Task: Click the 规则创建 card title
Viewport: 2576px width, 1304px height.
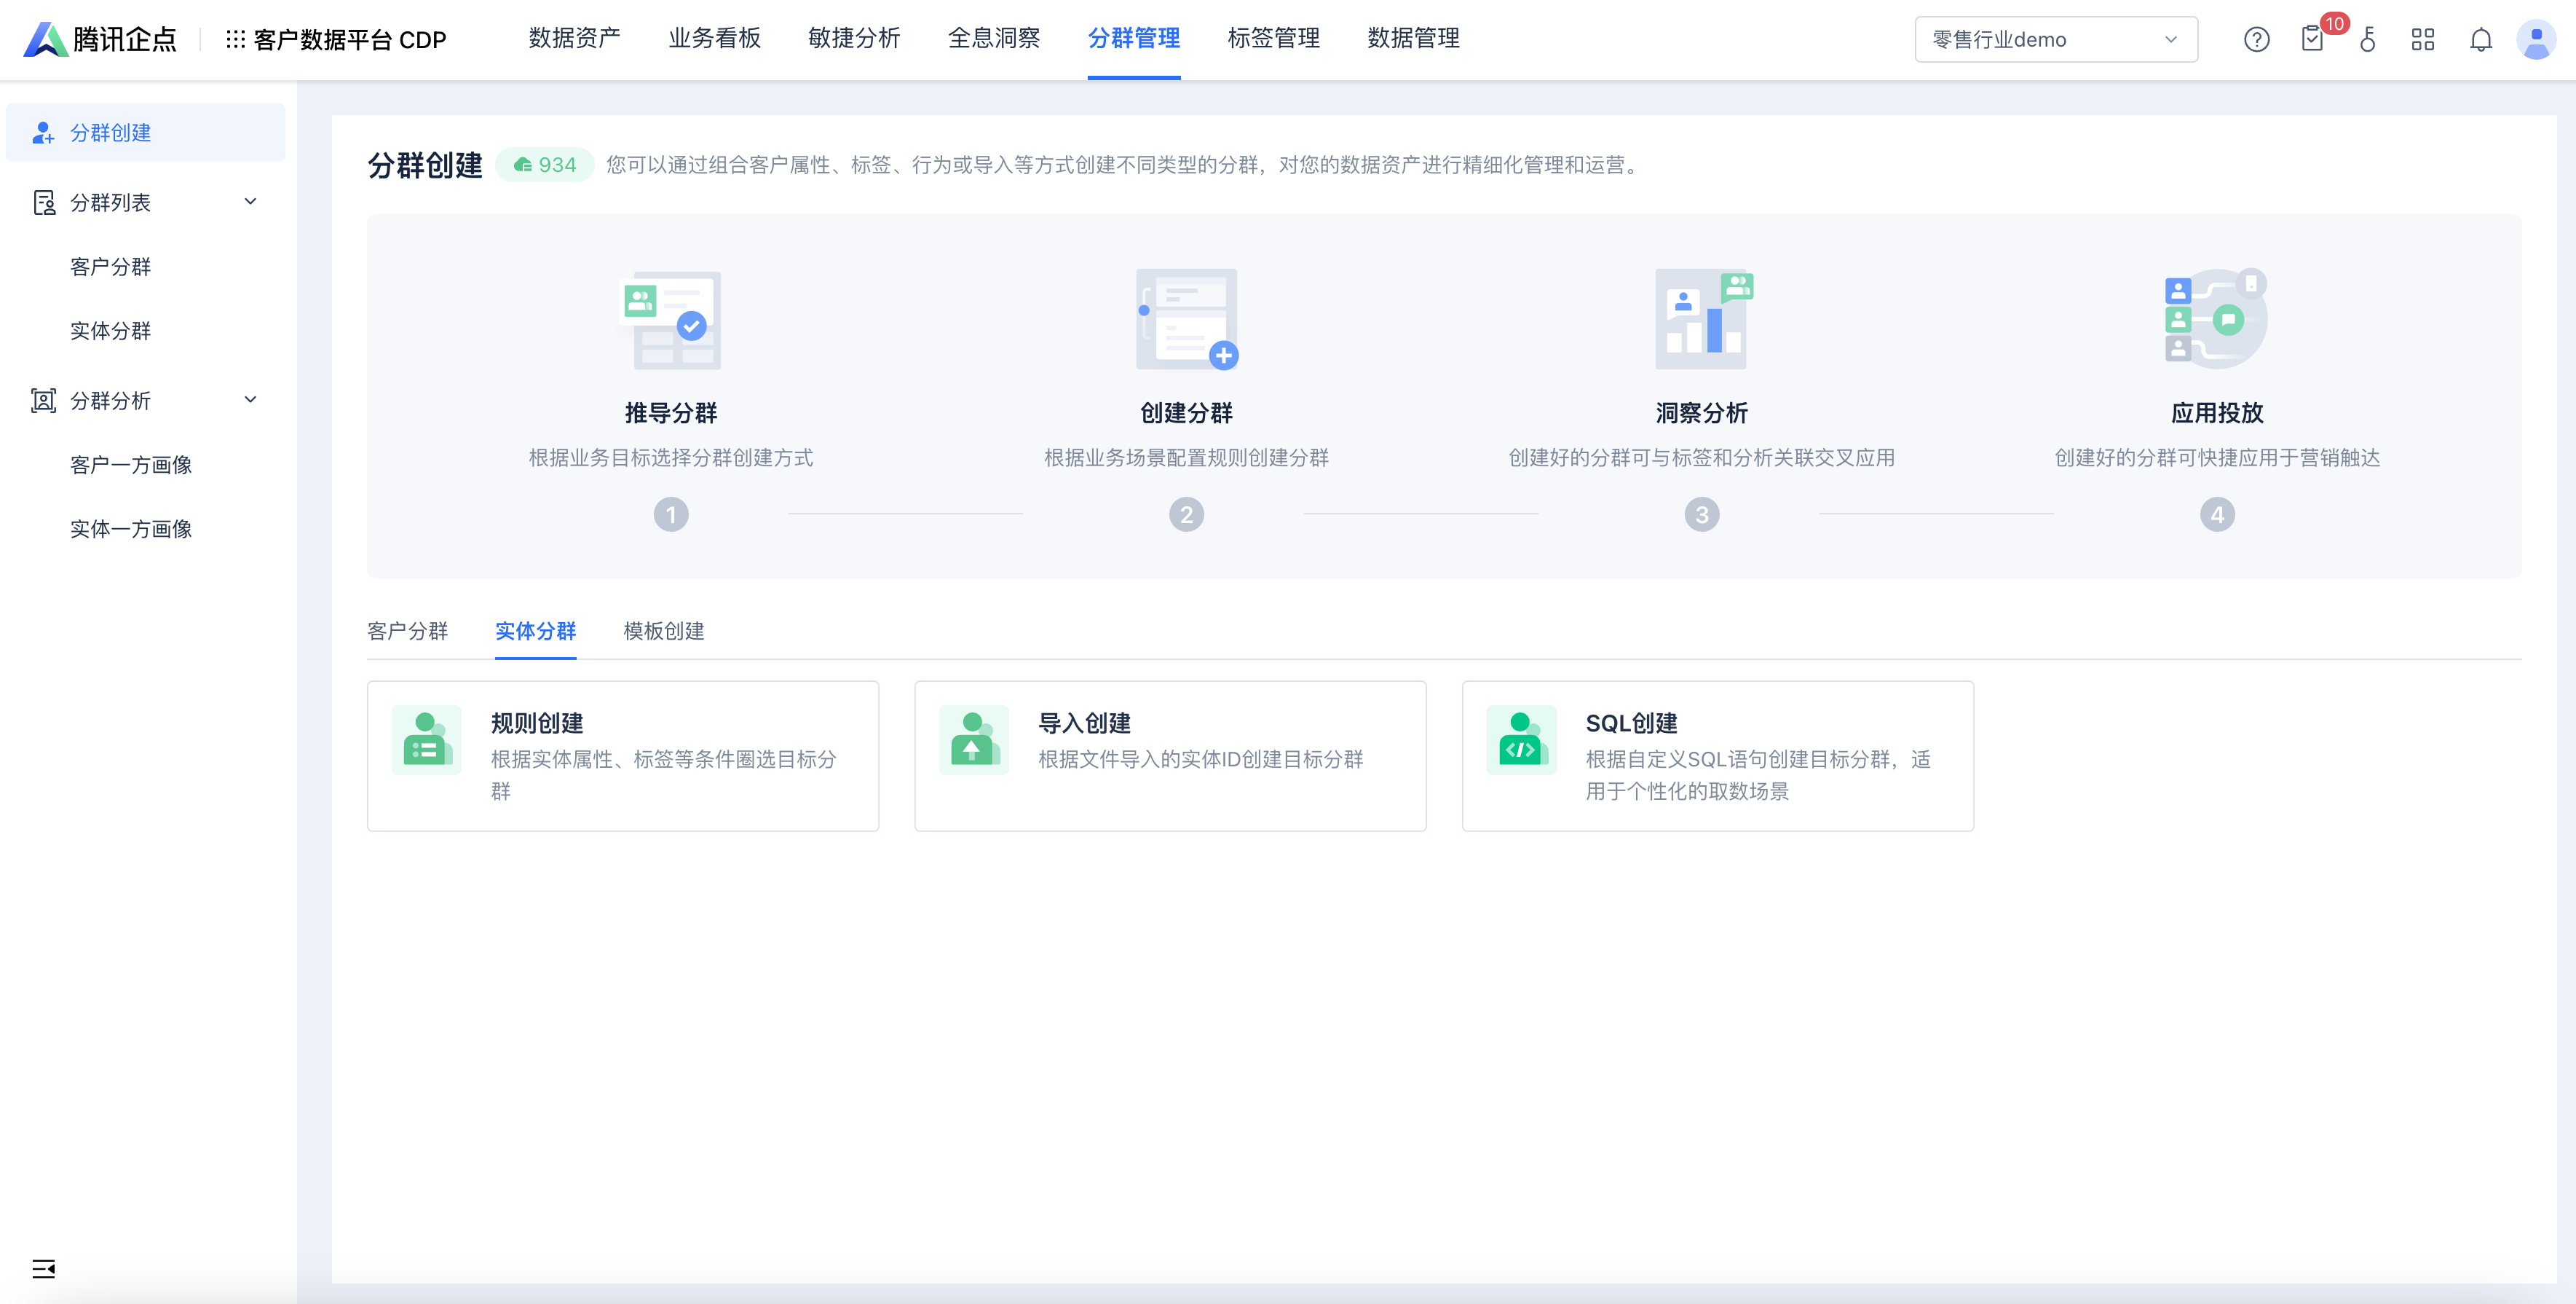Action: click(537, 723)
